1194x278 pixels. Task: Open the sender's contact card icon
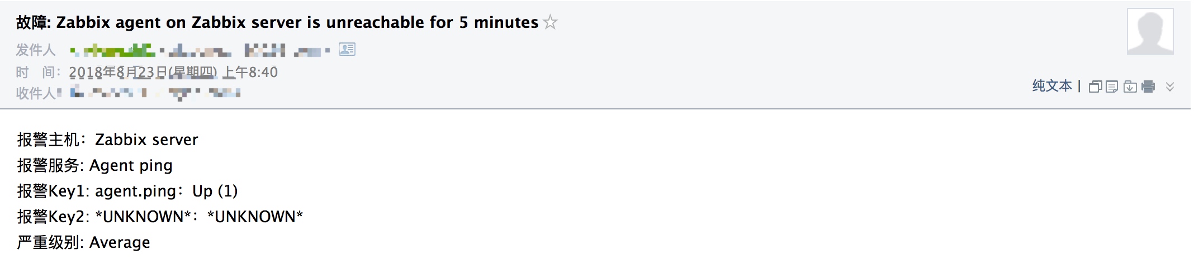point(347,50)
